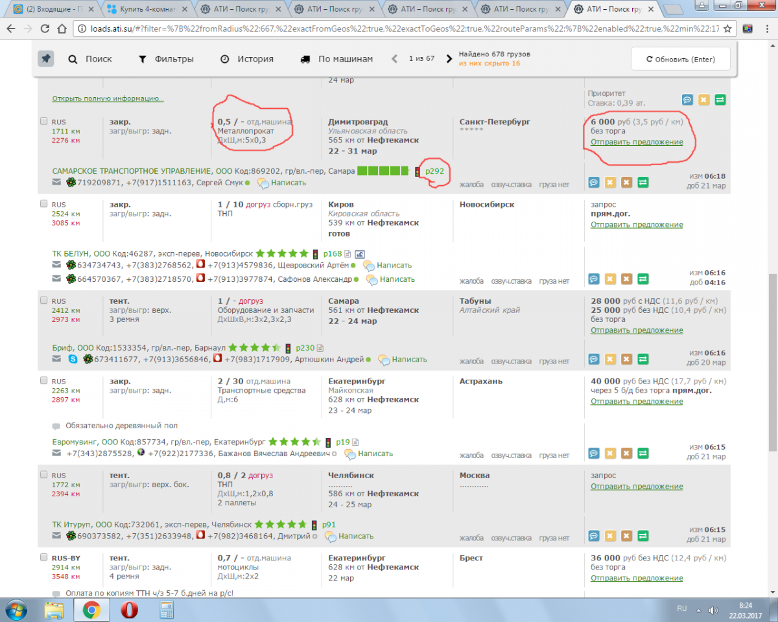Tick checkbox for Екатеринбург – Астрахань load
The height and width of the screenshot is (622, 778).
[43, 381]
